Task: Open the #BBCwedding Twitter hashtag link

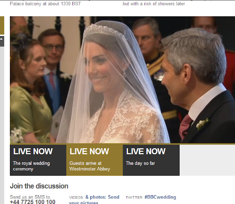Action: pos(160,197)
